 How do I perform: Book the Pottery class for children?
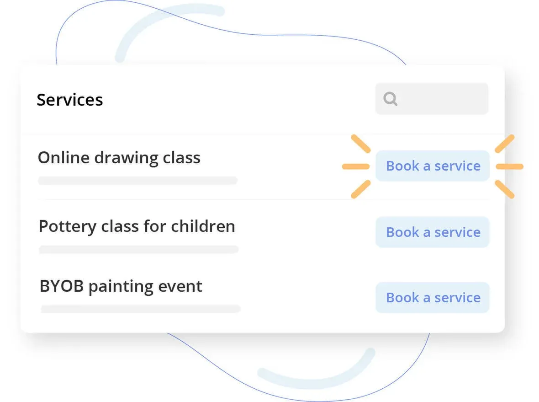point(433,232)
